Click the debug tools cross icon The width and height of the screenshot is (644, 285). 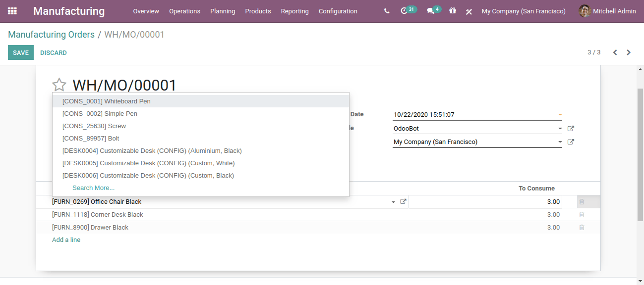point(469,11)
